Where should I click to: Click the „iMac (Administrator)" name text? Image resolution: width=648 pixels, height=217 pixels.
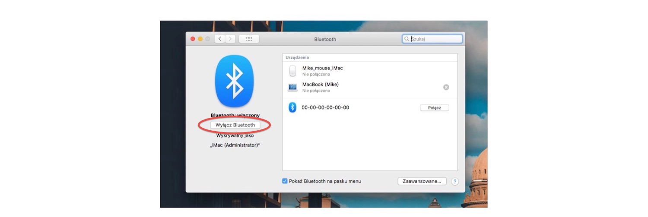click(235, 145)
